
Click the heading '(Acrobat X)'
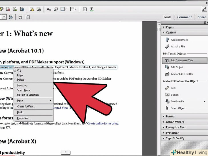click(22, 141)
